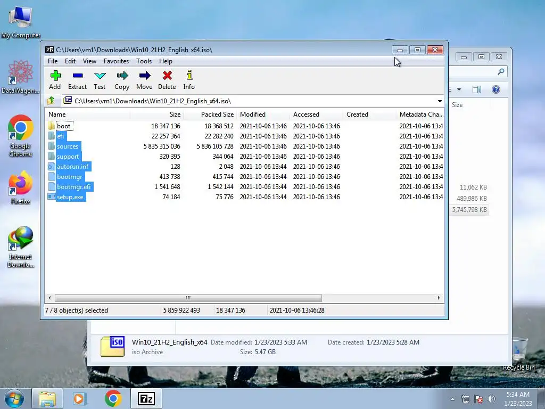Toggle Explorer preview pane icon
Viewport: 545px width, 409px height.
477,89
